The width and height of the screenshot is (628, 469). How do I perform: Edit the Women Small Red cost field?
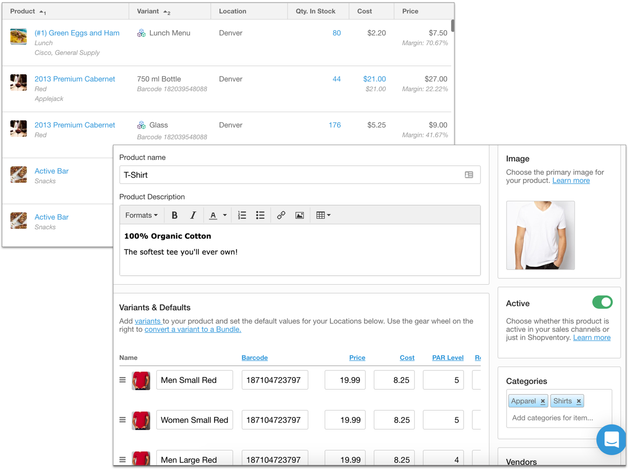tap(394, 420)
